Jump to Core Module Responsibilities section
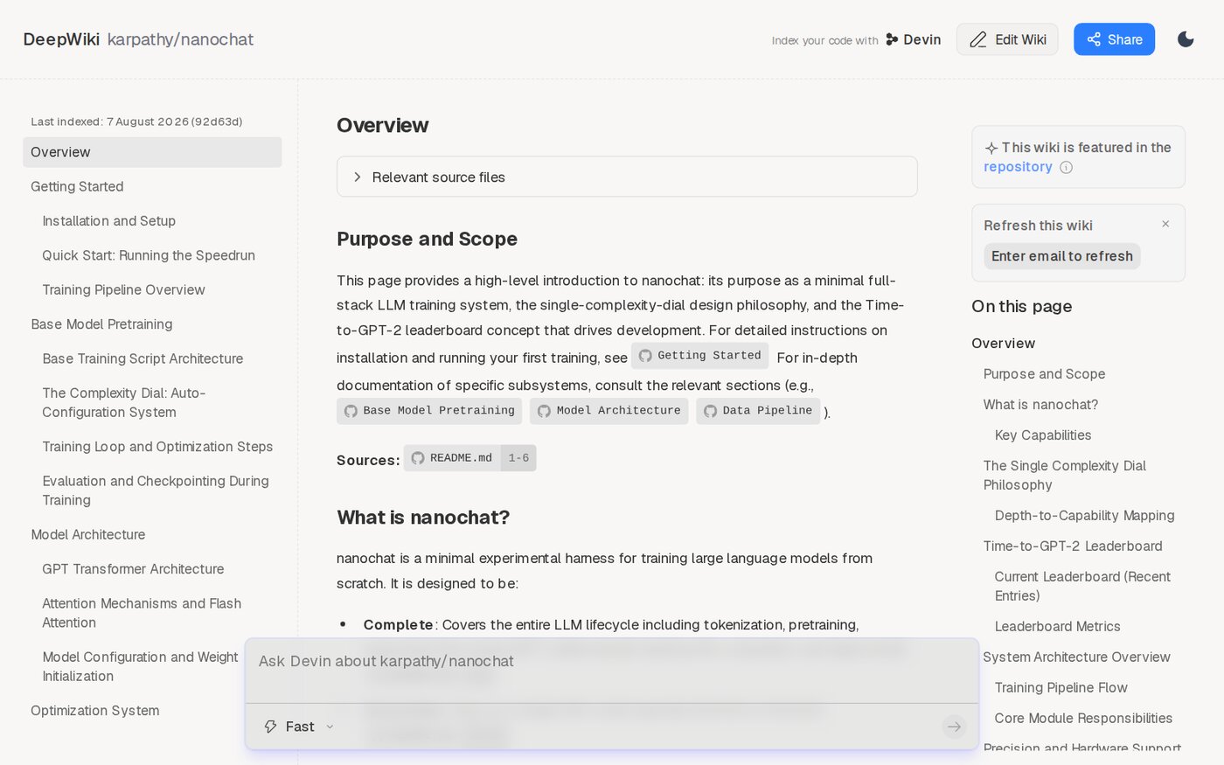 [1083, 719]
